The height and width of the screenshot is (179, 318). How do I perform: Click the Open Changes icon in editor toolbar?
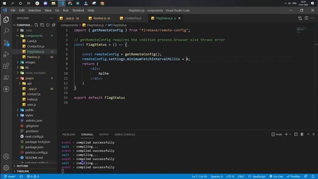click(300, 18)
